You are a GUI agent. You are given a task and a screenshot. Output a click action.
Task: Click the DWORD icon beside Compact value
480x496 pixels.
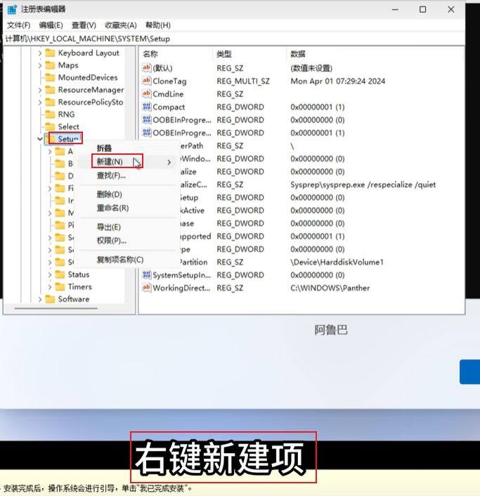pos(146,107)
